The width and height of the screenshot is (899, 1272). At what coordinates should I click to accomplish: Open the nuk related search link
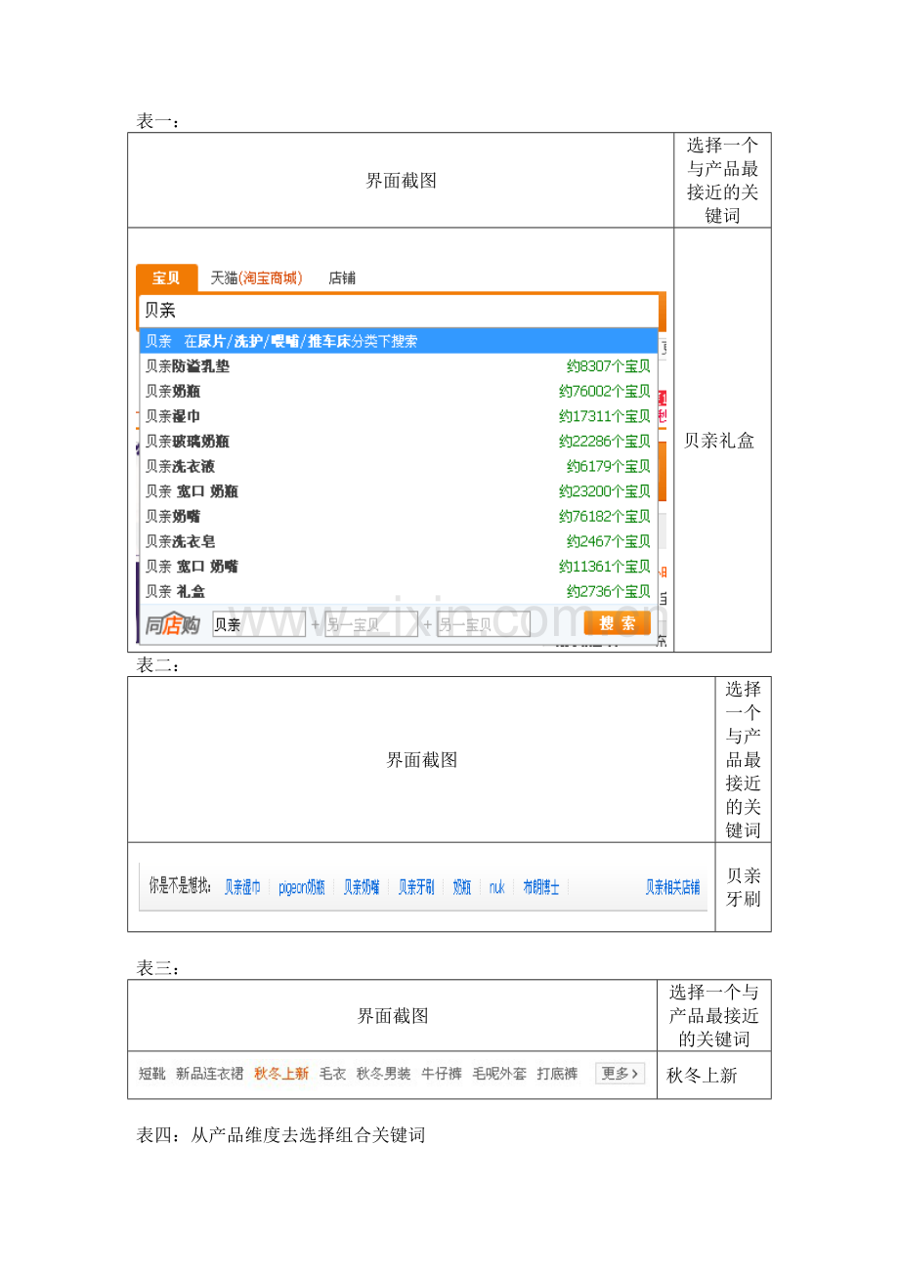pyautogui.click(x=496, y=887)
